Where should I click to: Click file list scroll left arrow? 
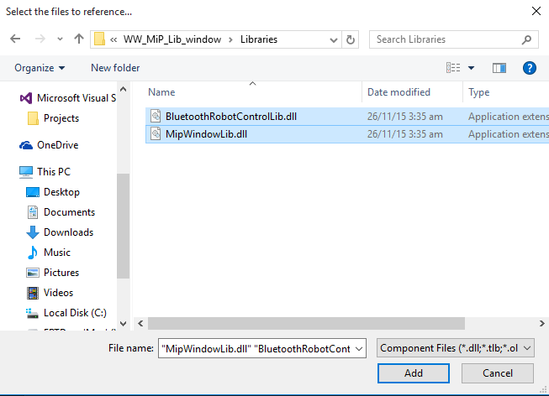(140, 324)
